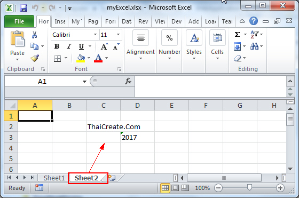Image resolution: width=299 pixels, height=198 pixels.
Task: Click macro recording icon in status bar
Action: (x=39, y=188)
